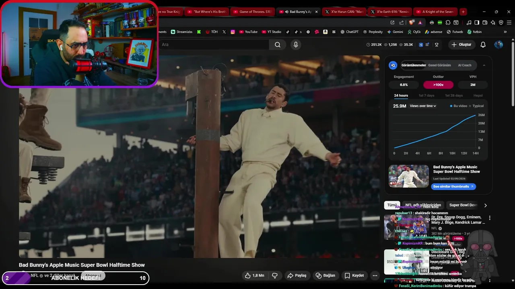Viewport: 515px width, 289px height.
Task: Open the Gemini bookmark
Action: tap(395, 32)
